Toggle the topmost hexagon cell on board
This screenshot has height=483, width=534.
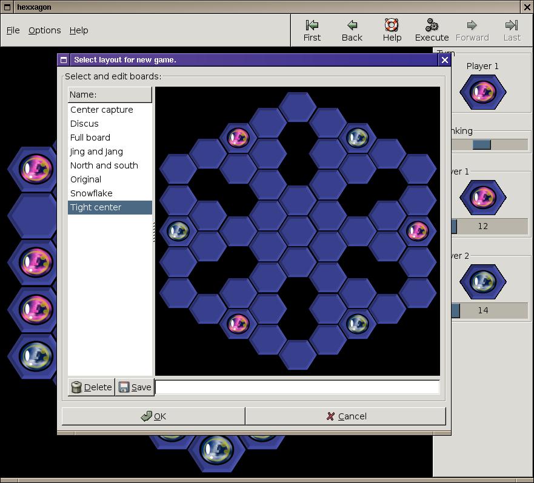click(298, 107)
